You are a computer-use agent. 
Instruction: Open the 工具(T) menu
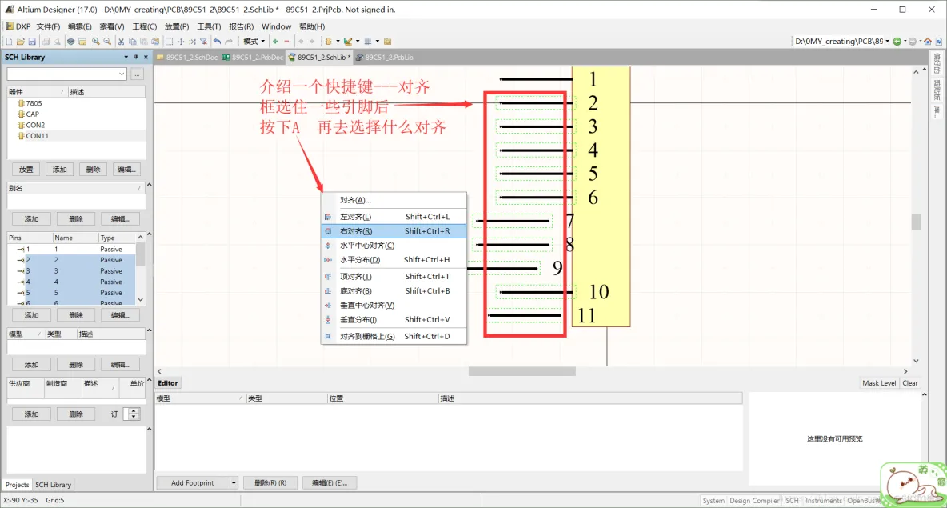coord(209,26)
